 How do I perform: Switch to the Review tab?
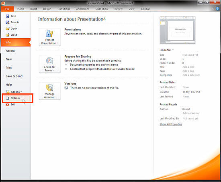coord(119,9)
